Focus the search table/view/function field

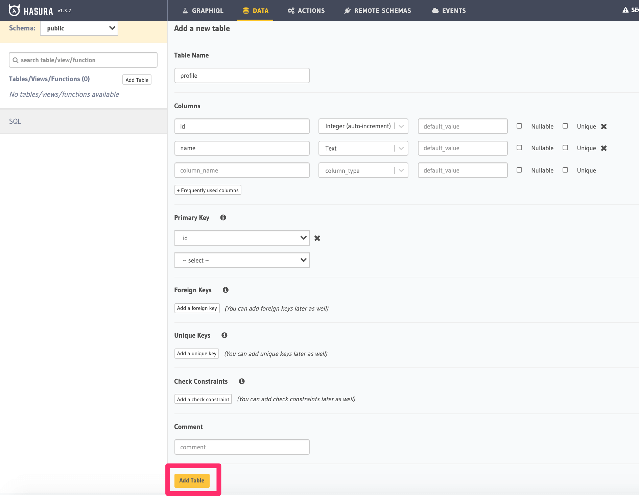[83, 60]
